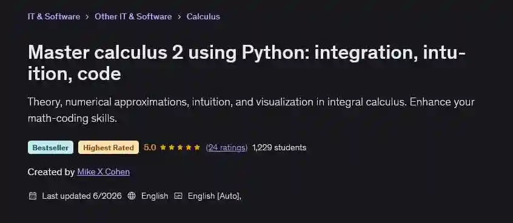Click chevron after IT & Software breadcrumb

(87, 17)
